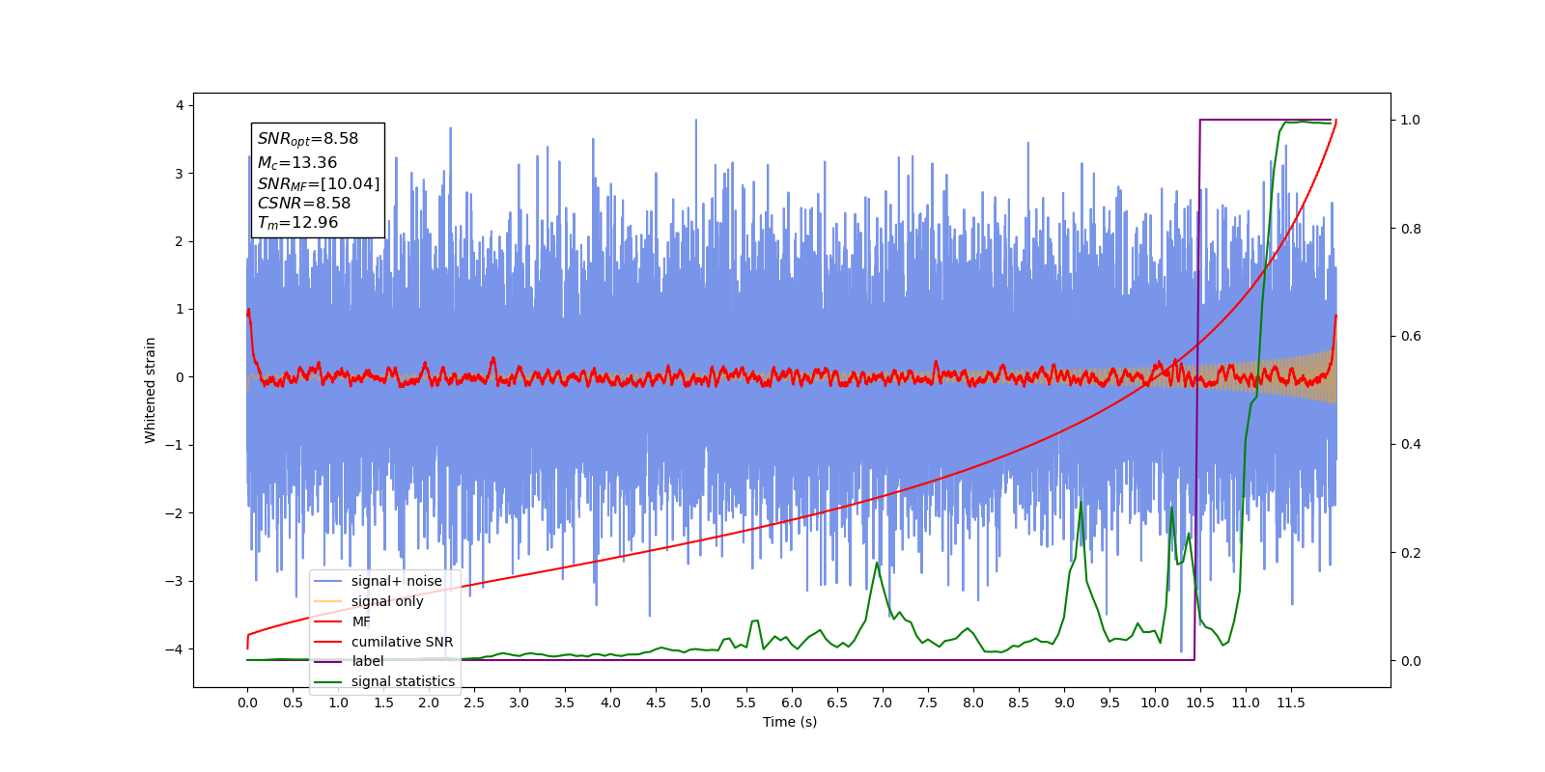
Task: Click the 0.5 tick on the time axis
Action: (293, 703)
